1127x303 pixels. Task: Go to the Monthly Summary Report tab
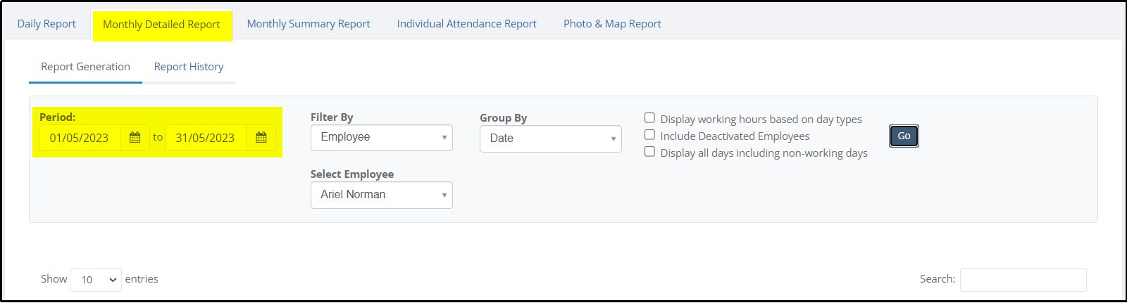309,24
